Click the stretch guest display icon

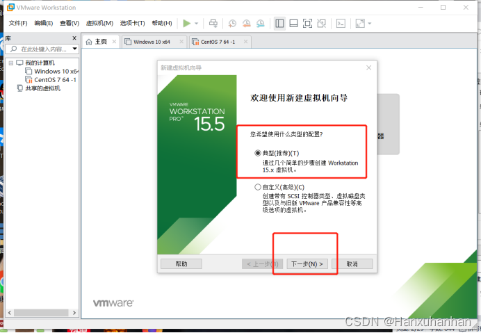[360, 24]
